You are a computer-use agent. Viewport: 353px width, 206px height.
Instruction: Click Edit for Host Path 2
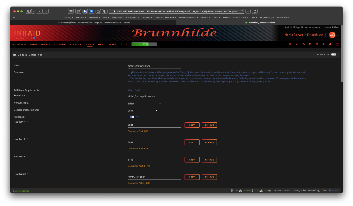click(192, 177)
